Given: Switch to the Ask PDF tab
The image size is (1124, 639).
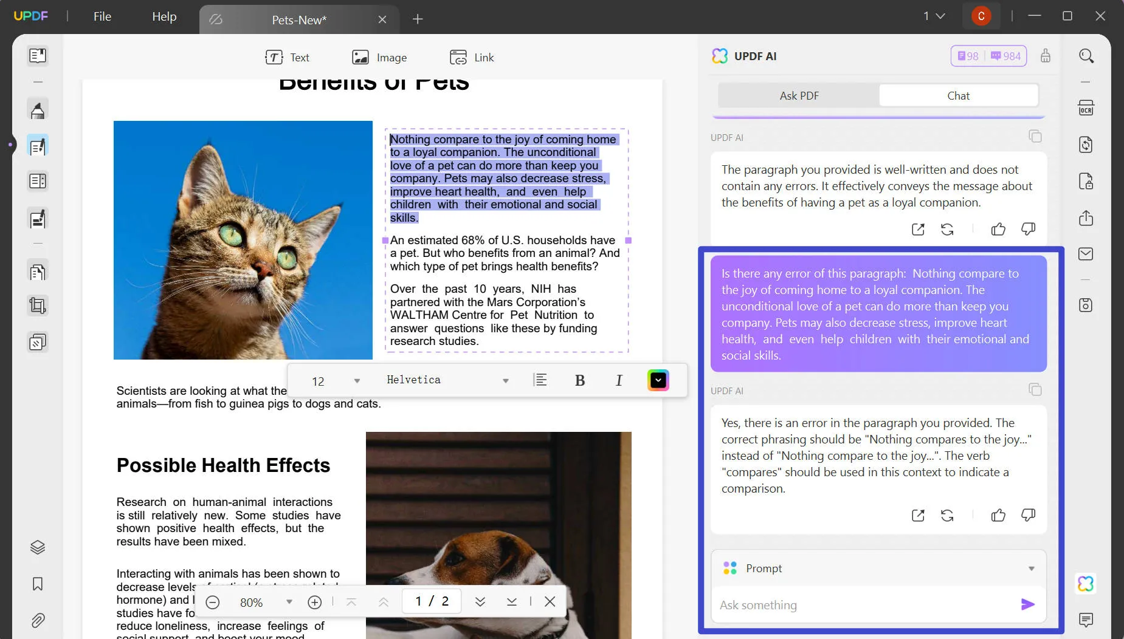Looking at the screenshot, I should coord(799,96).
